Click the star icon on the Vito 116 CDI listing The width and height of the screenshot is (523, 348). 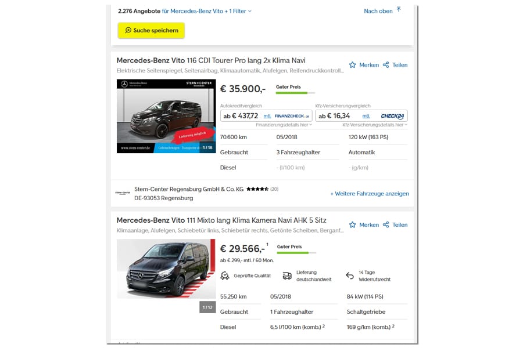pos(353,65)
